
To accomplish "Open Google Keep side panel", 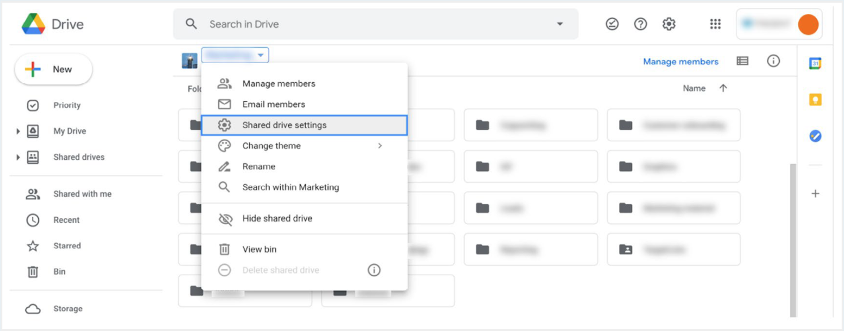I will (815, 100).
